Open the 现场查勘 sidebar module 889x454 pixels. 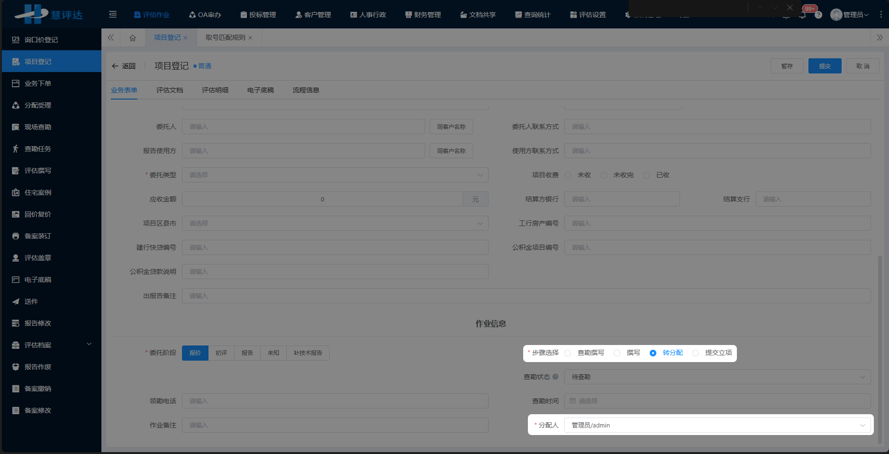click(38, 127)
